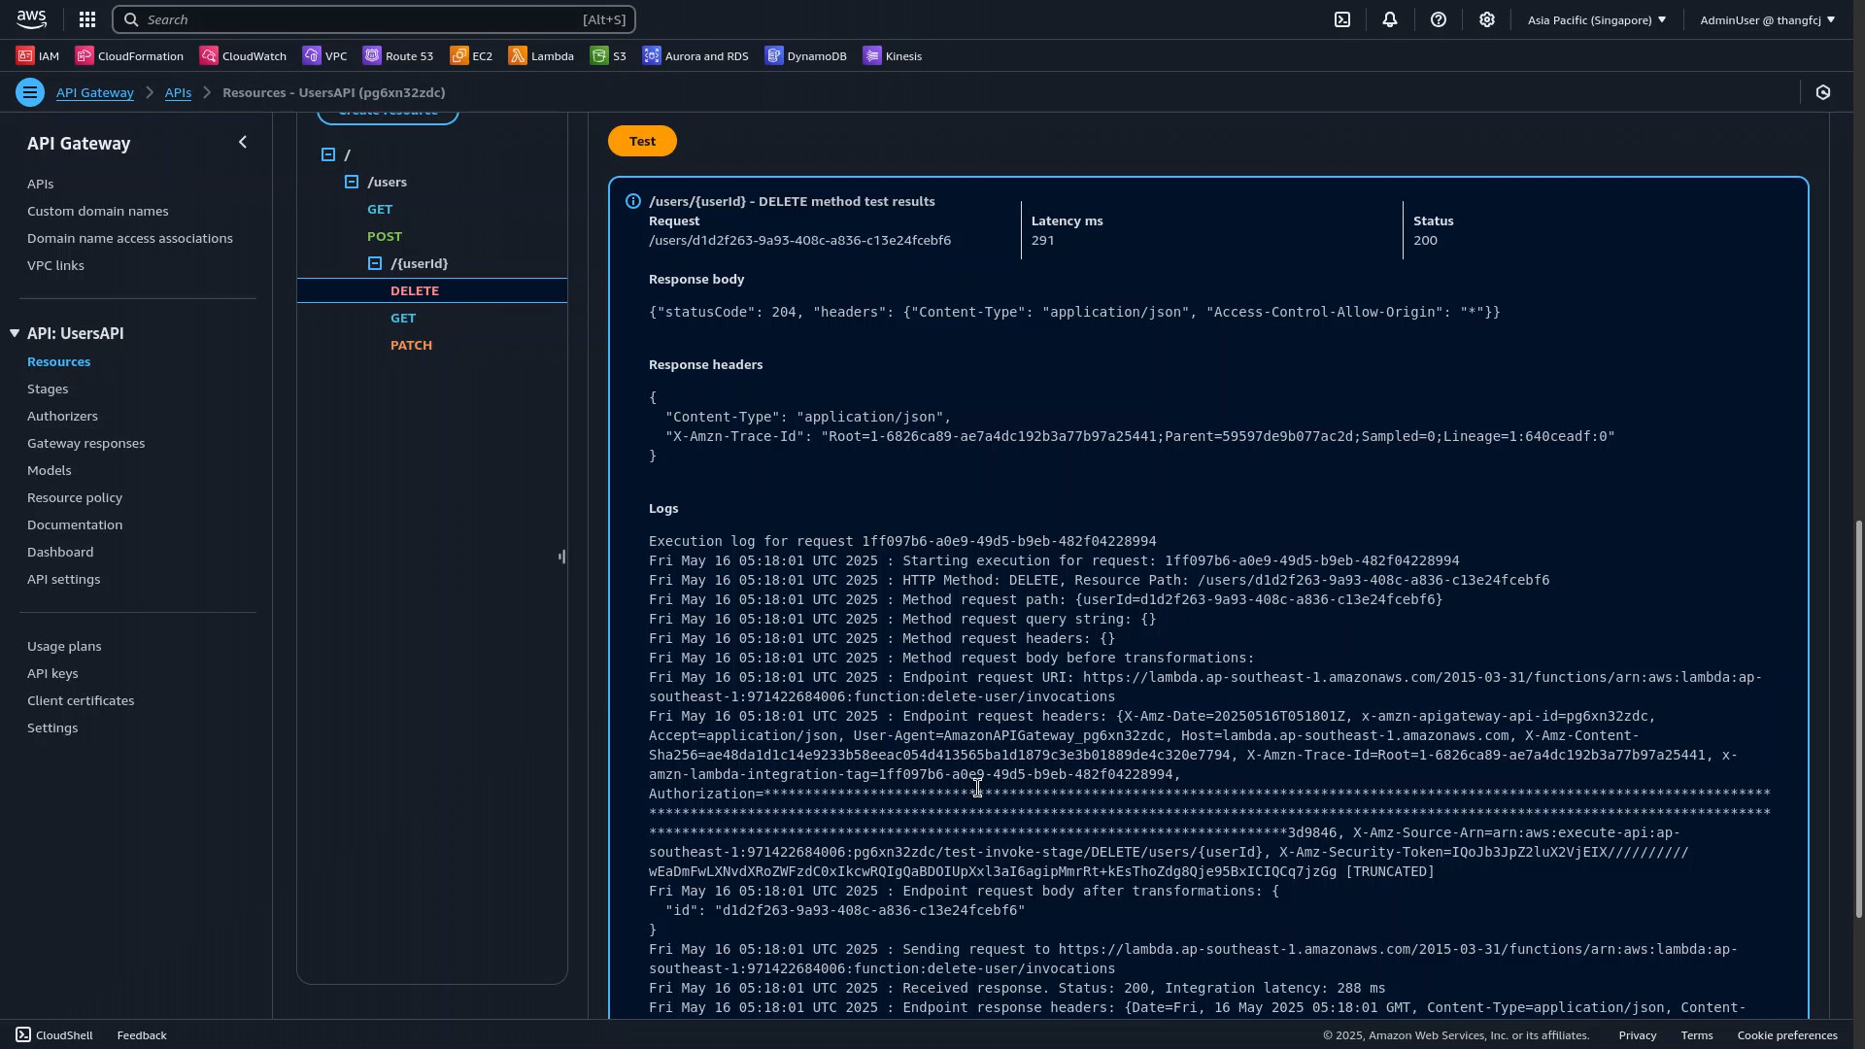Click the resource panel resize handle
1865x1049 pixels.
(x=561, y=557)
